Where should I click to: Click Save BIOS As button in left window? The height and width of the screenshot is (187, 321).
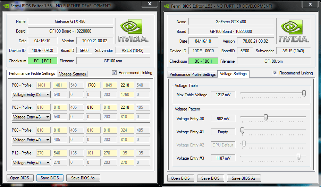(x=83, y=178)
